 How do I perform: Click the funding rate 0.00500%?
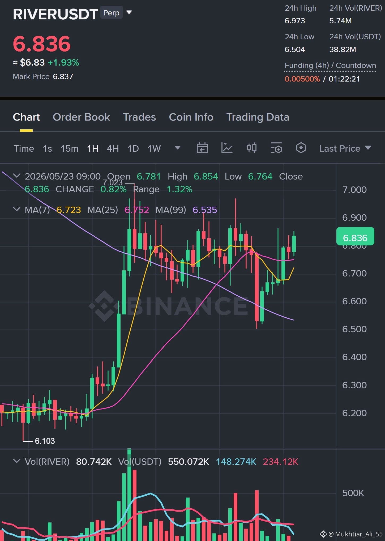[x=302, y=79]
